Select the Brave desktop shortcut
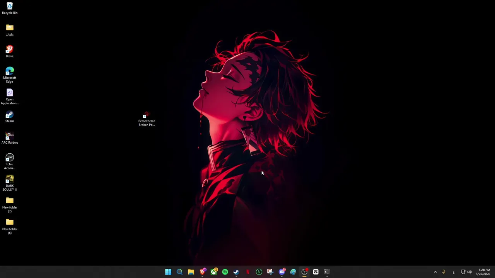The width and height of the screenshot is (495, 278). click(x=10, y=51)
